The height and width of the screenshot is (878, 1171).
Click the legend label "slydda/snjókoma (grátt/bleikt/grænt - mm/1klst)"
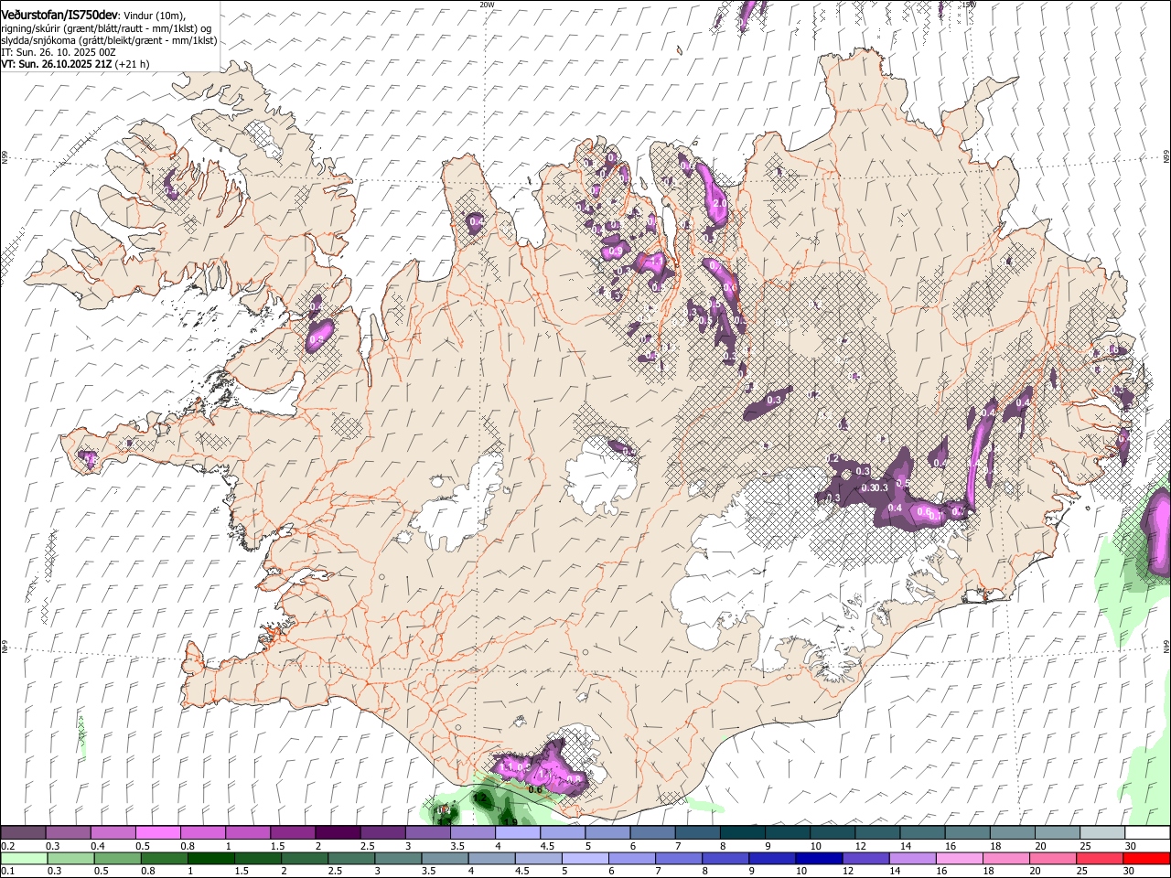[109, 40]
